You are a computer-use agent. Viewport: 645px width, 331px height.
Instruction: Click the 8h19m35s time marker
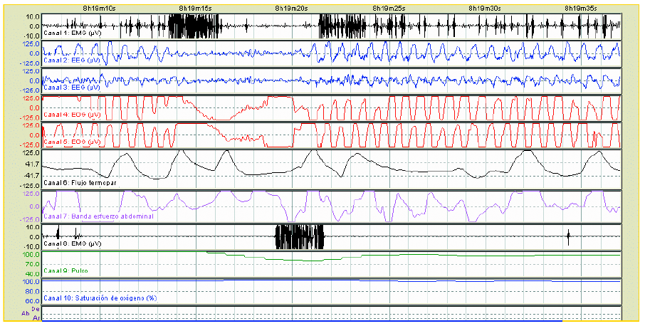582,7
